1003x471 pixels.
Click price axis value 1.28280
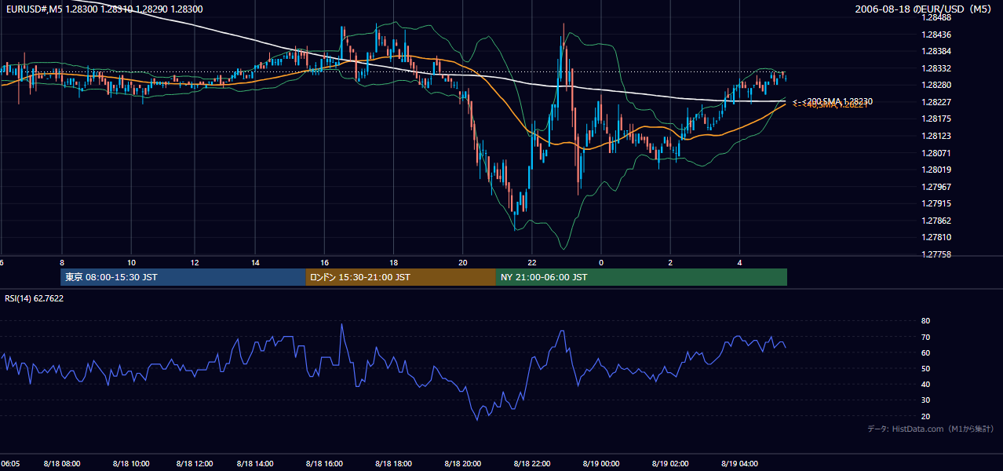[937, 85]
